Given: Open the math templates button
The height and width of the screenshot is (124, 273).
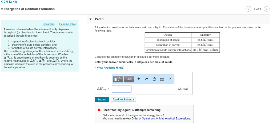Looking at the screenshot, I should pos(118,79).
